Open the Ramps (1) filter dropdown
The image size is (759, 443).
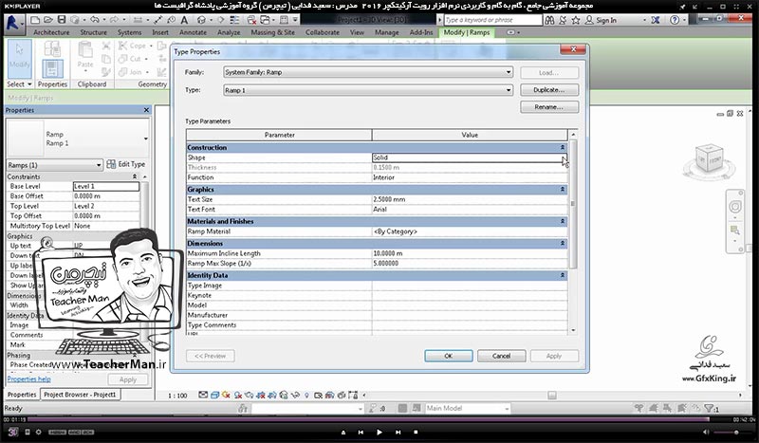54,165
